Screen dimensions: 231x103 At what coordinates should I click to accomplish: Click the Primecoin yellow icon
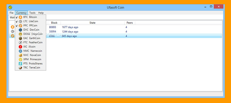[x=20, y=60]
